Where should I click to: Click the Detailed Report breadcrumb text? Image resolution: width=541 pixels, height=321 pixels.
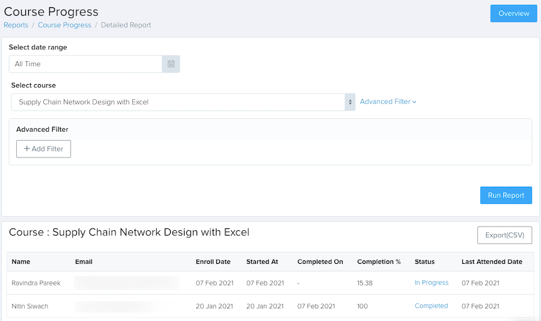126,25
